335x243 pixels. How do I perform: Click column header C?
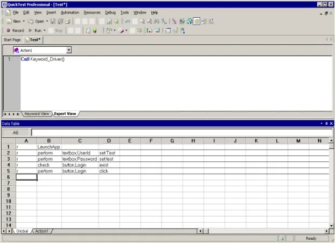(80, 141)
